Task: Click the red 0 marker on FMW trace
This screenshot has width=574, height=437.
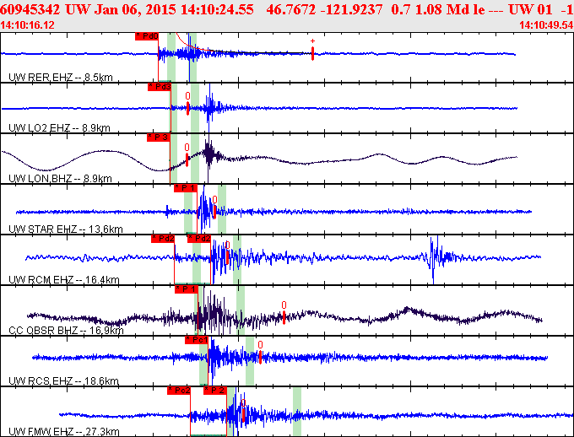Action: [243, 410]
